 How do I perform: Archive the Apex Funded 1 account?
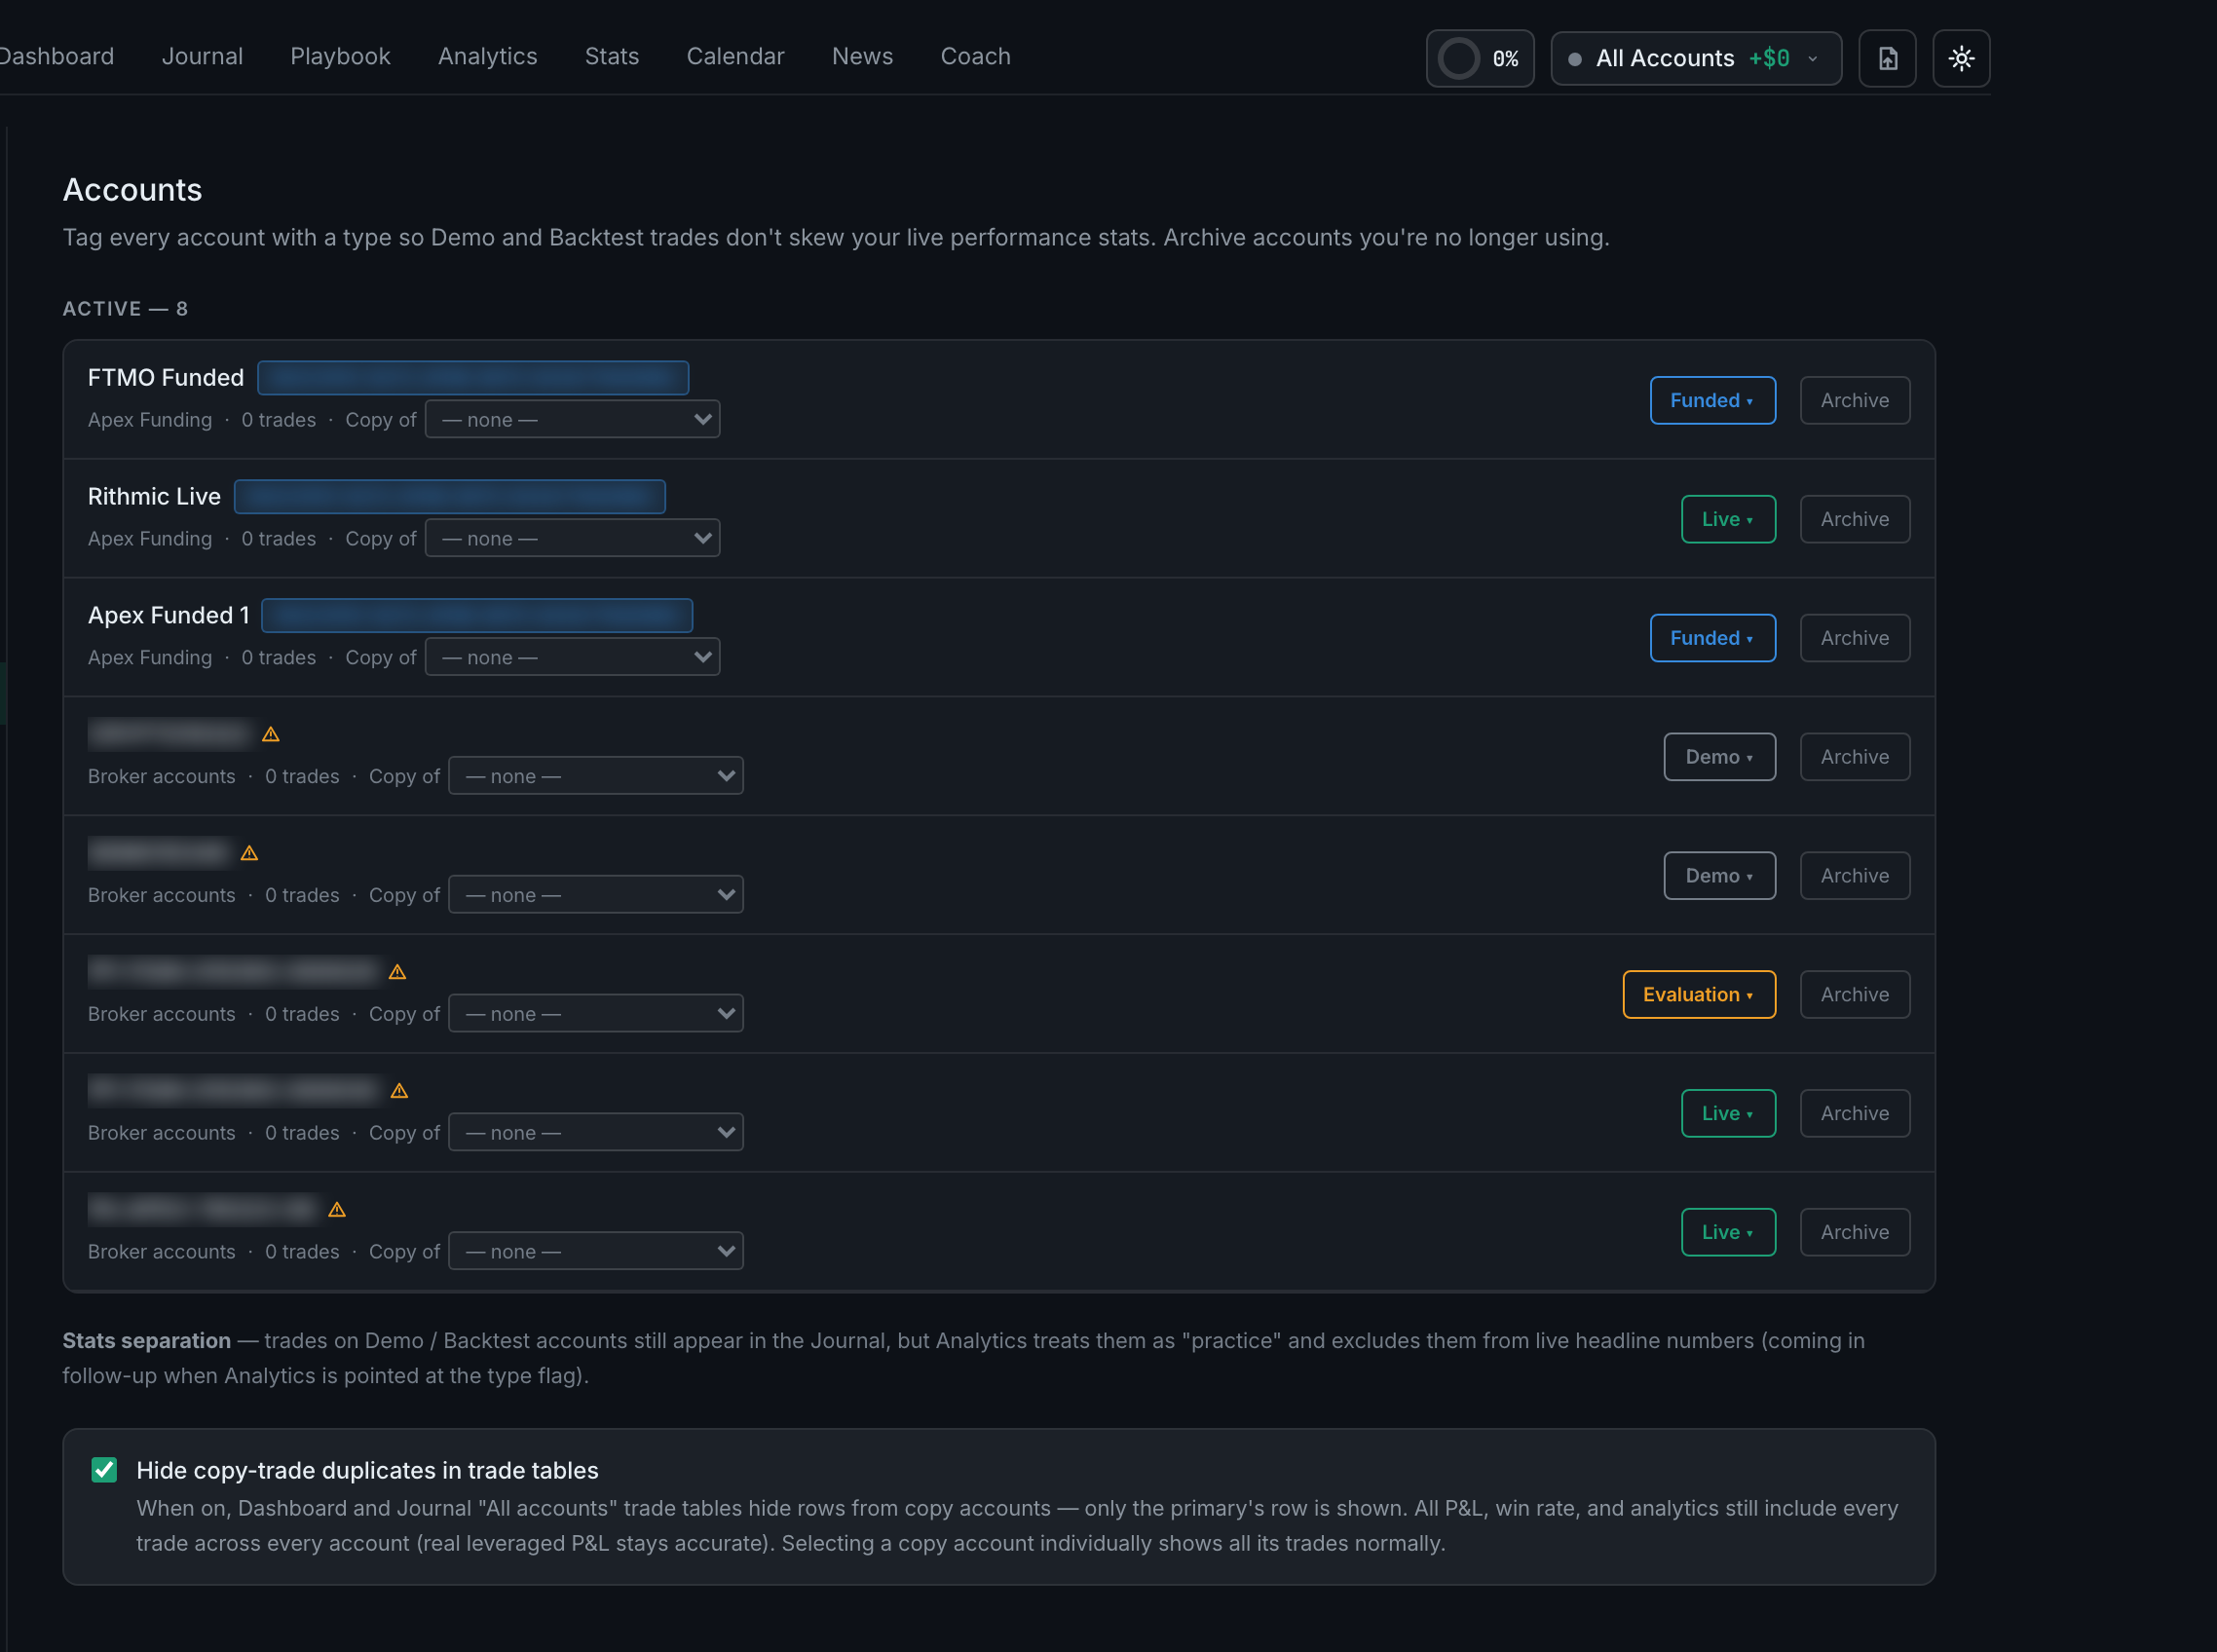click(x=1854, y=639)
